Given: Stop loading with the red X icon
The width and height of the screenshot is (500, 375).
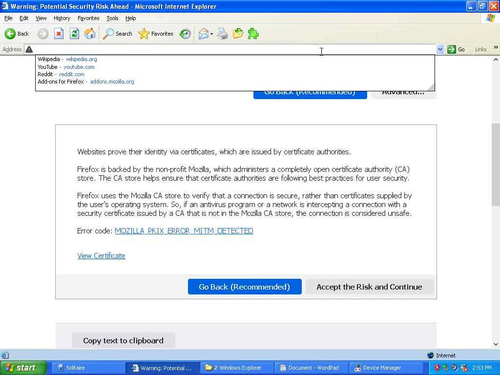Looking at the screenshot, I should tap(59, 34).
